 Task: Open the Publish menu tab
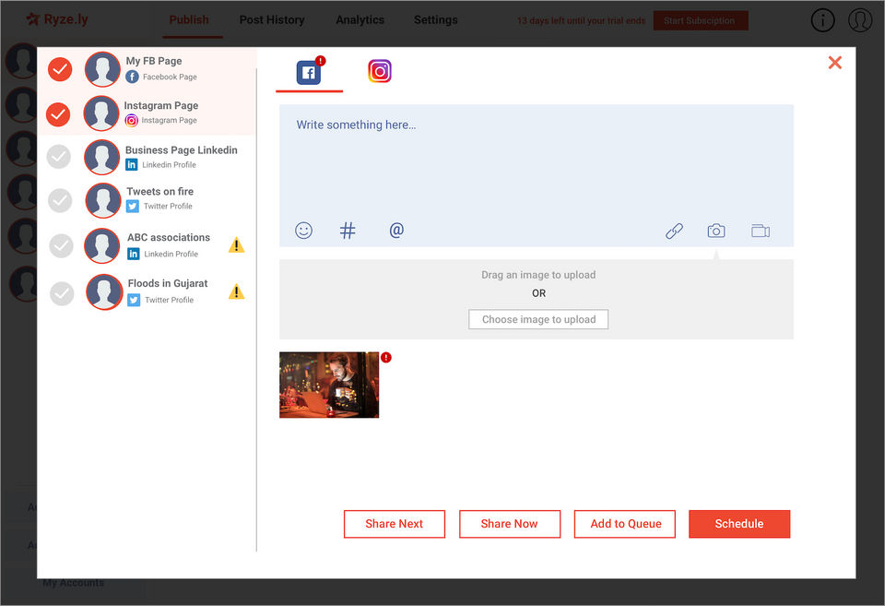(x=189, y=19)
